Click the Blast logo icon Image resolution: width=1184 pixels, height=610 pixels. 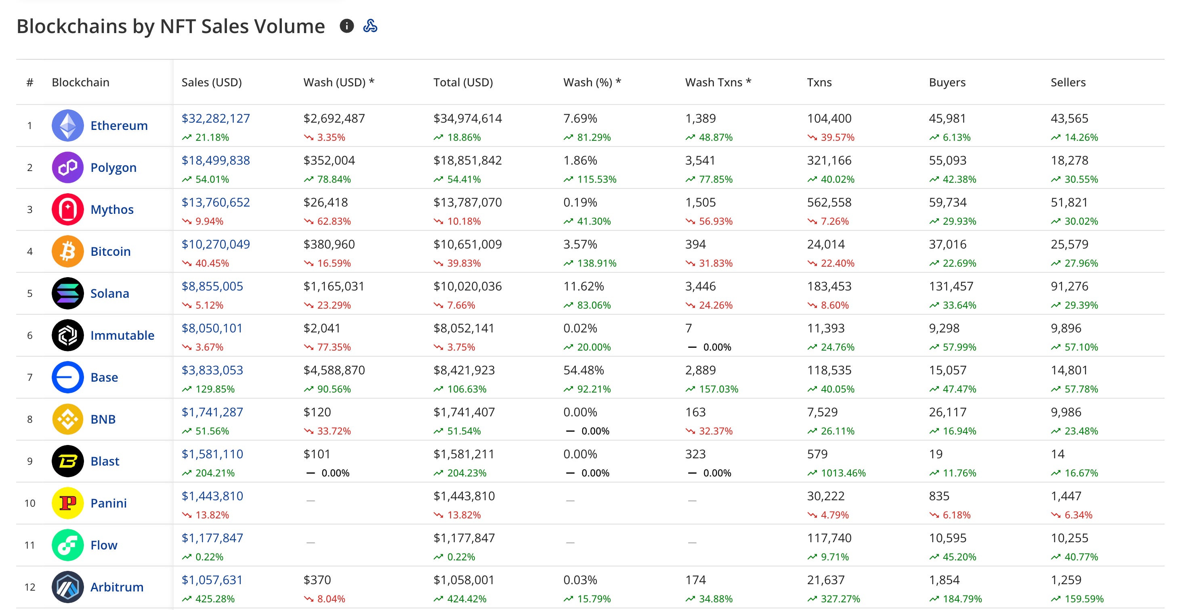[x=67, y=461]
